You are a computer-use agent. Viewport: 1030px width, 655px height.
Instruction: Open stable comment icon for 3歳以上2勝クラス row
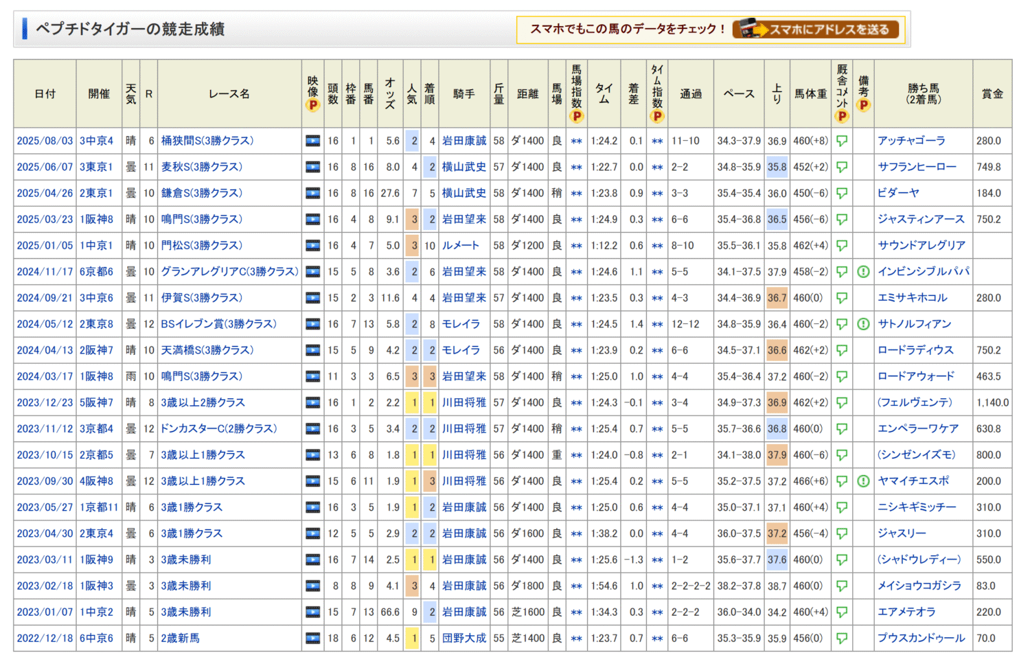(x=842, y=403)
